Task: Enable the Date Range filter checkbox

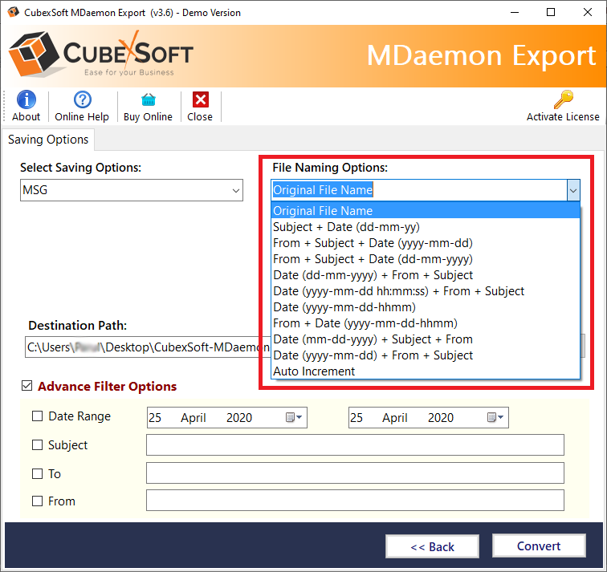Action: (x=37, y=416)
